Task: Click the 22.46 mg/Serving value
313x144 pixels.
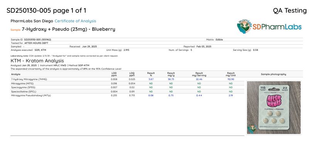Action: tap(199, 79)
